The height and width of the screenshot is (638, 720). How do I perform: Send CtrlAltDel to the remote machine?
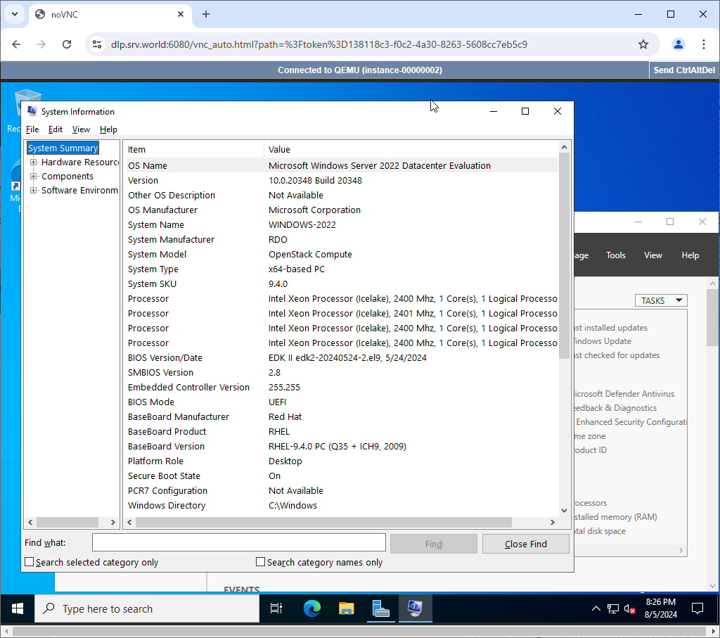(x=683, y=70)
